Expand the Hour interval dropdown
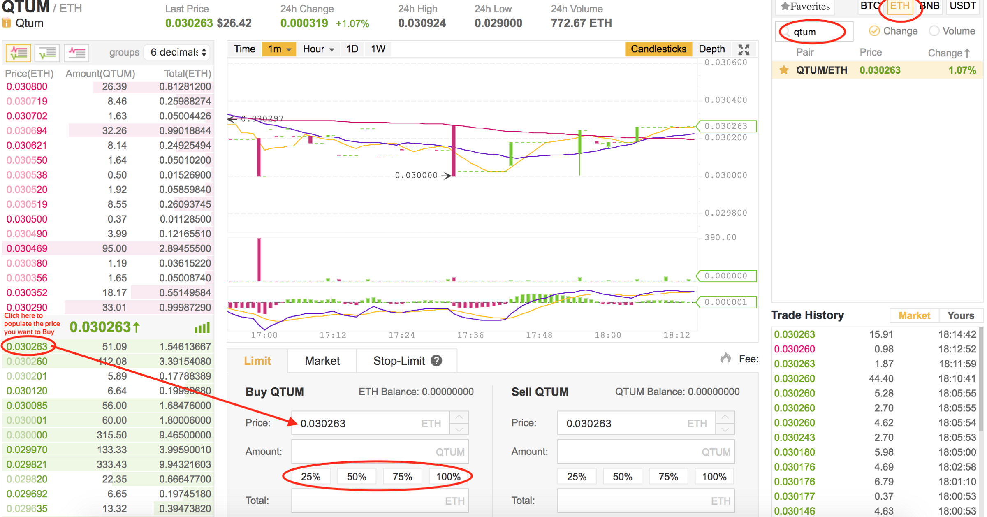This screenshot has width=987, height=517. [318, 49]
